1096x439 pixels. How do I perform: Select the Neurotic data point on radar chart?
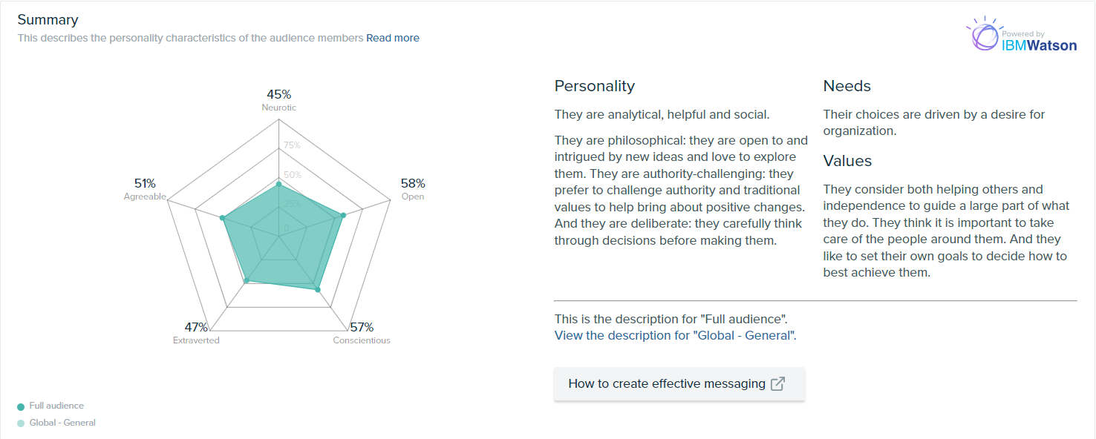point(278,183)
